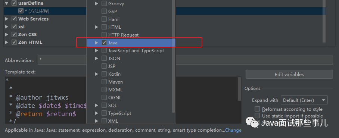Select the 方法注释 template entry
The width and height of the screenshot is (339, 138).
tap(37, 11)
